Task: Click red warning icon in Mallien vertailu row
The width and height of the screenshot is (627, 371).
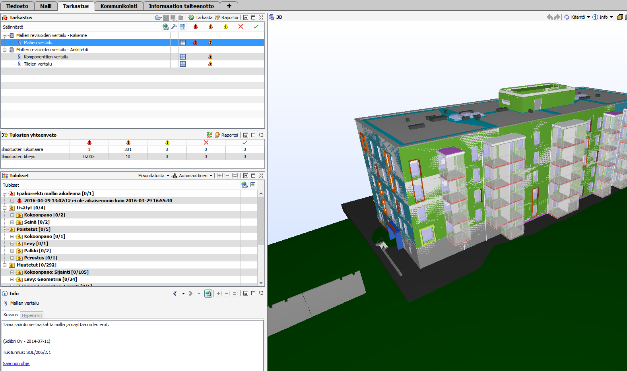Action: pyautogui.click(x=195, y=43)
